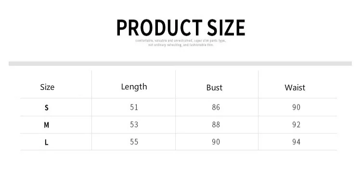Image resolution: width=361 pixels, height=175 pixels.
Task: Click waist value 90 for size S
Action: tap(297, 107)
